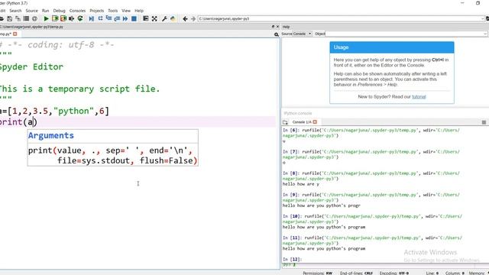This screenshot has width=489, height=275.
Task: Open the file switcher list icon
Action: (x=26, y=18)
